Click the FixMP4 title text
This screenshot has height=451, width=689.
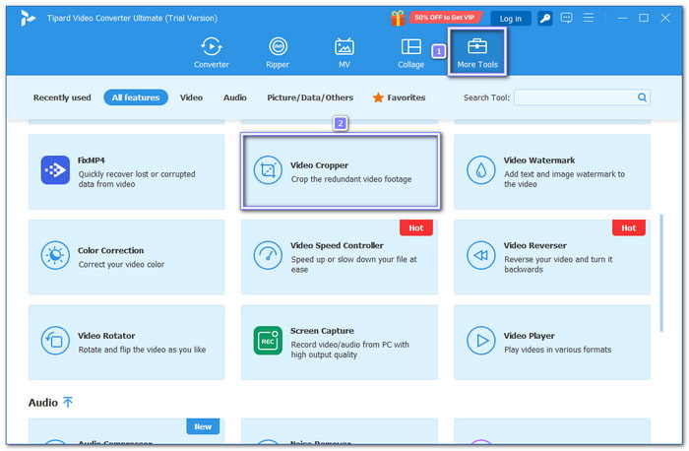pyautogui.click(x=92, y=161)
